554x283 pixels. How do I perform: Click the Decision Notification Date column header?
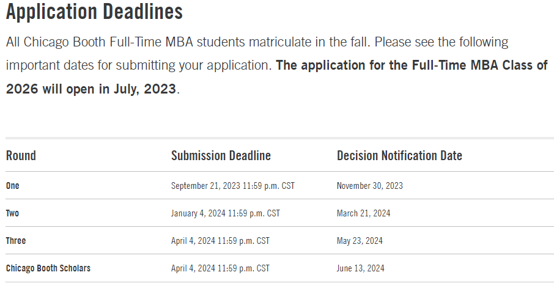point(399,155)
